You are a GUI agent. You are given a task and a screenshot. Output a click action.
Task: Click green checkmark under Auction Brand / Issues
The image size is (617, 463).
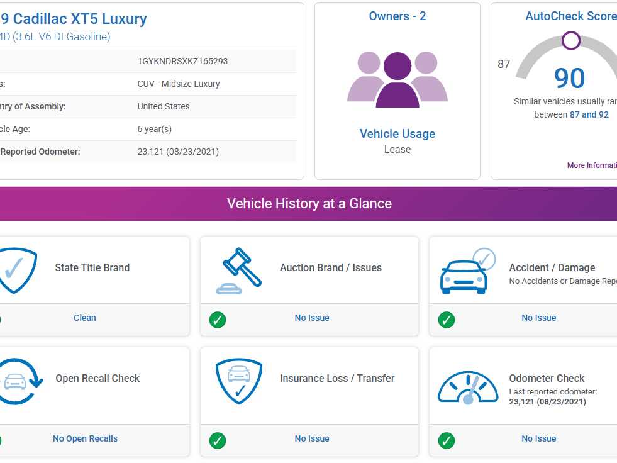218,320
